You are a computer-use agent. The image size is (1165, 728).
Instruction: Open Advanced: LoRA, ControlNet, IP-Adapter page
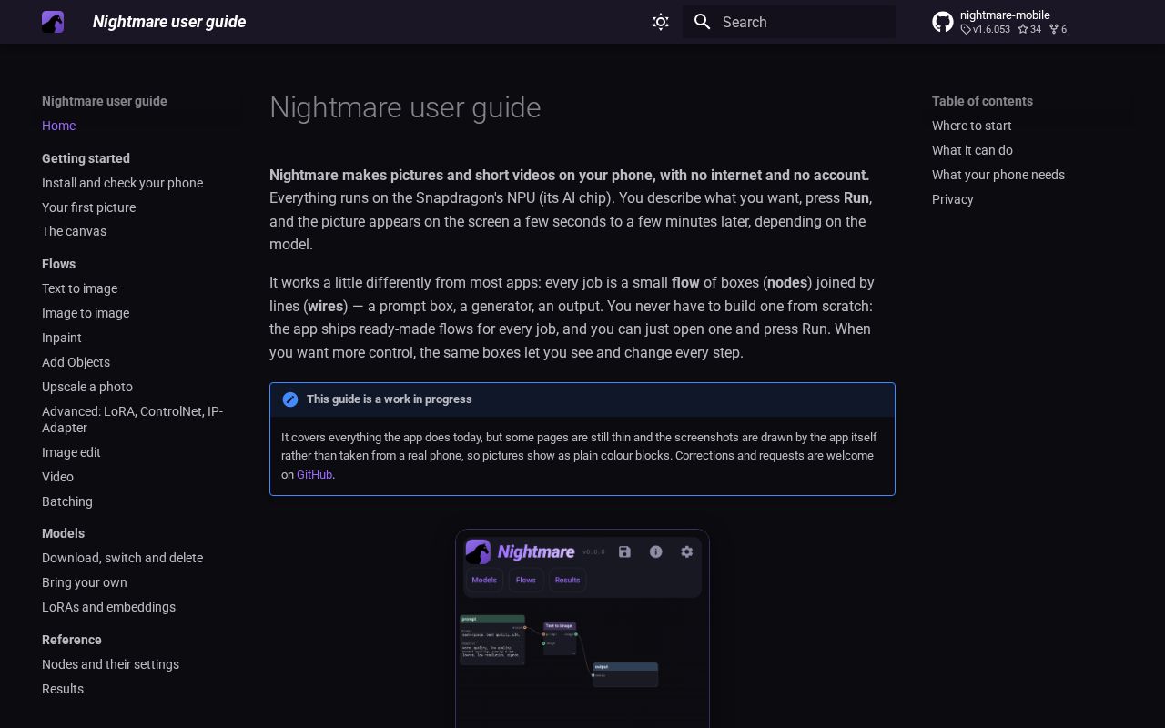[132, 420]
